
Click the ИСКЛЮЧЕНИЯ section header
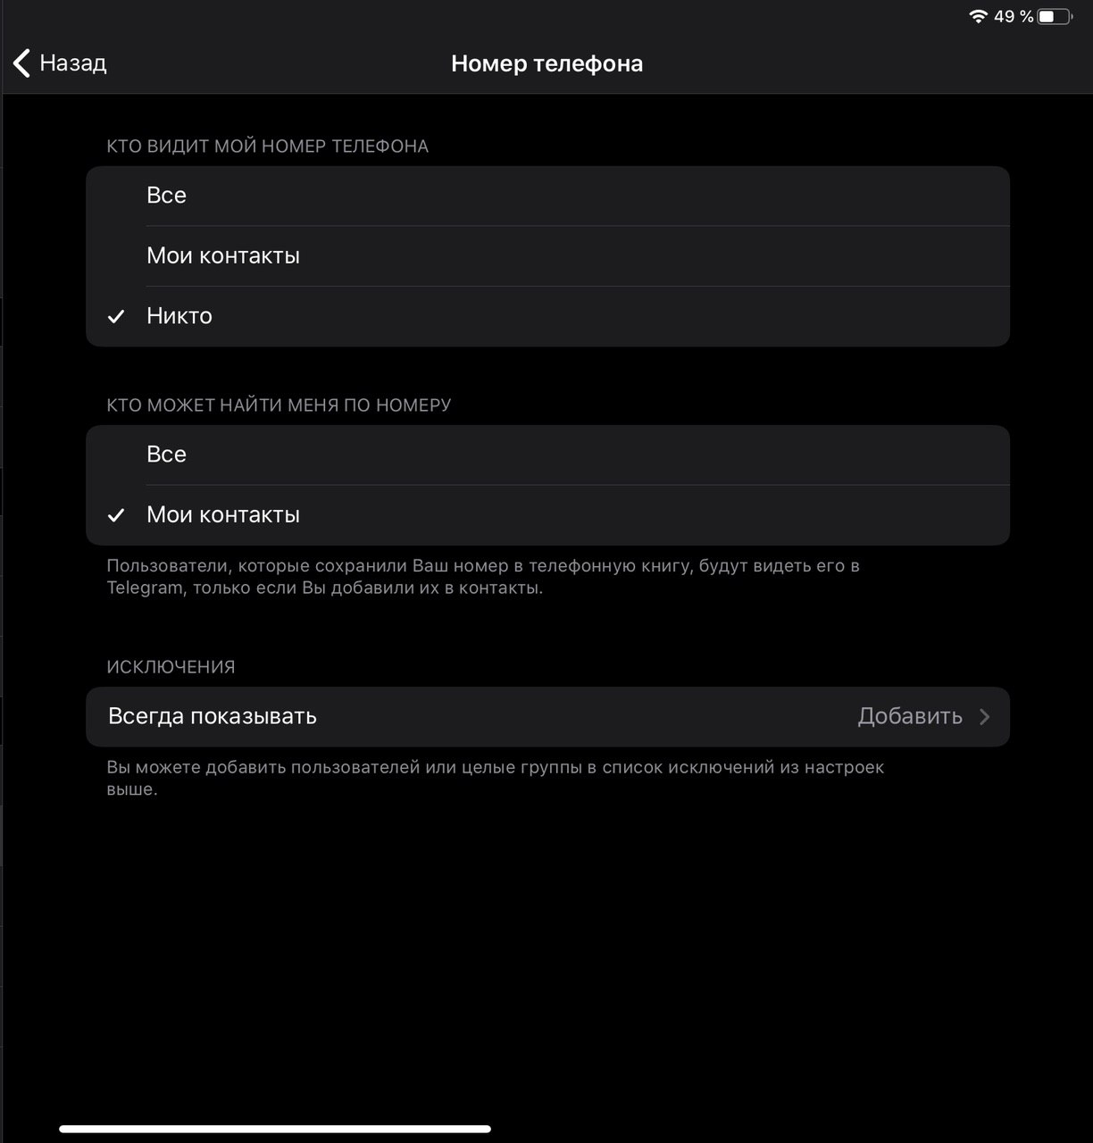coord(171,667)
